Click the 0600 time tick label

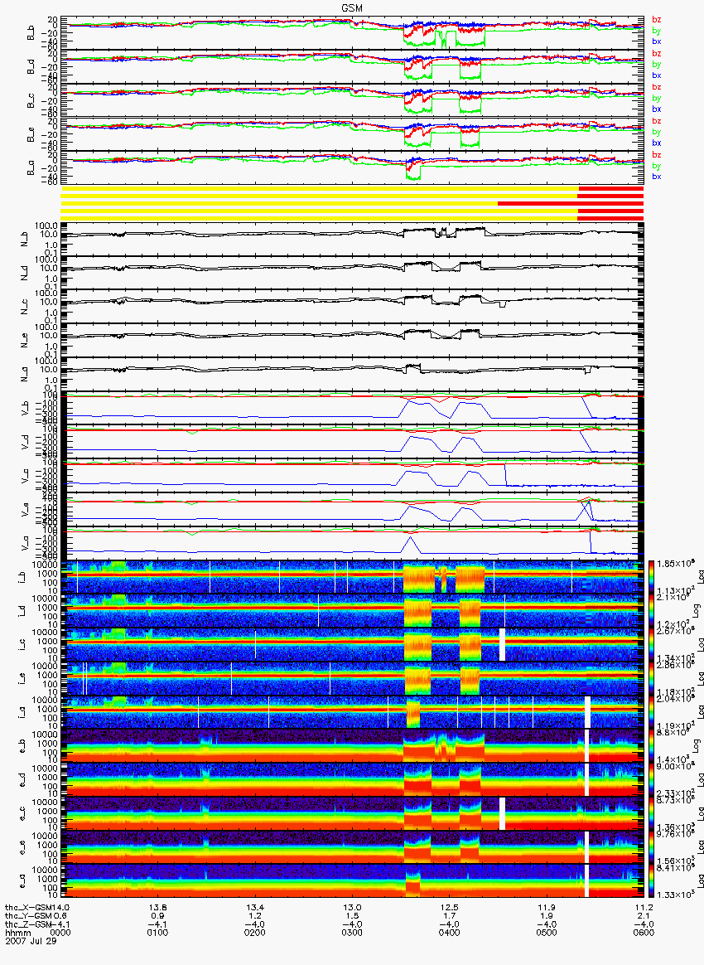[644, 933]
